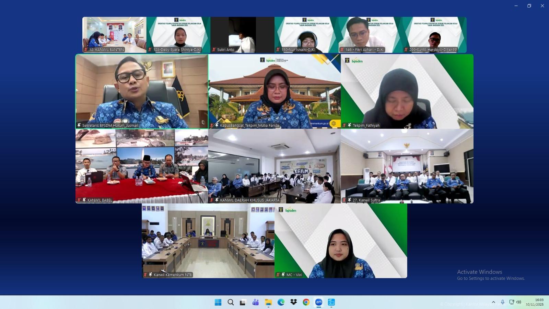Launch Google Chrome from taskbar

(x=306, y=302)
